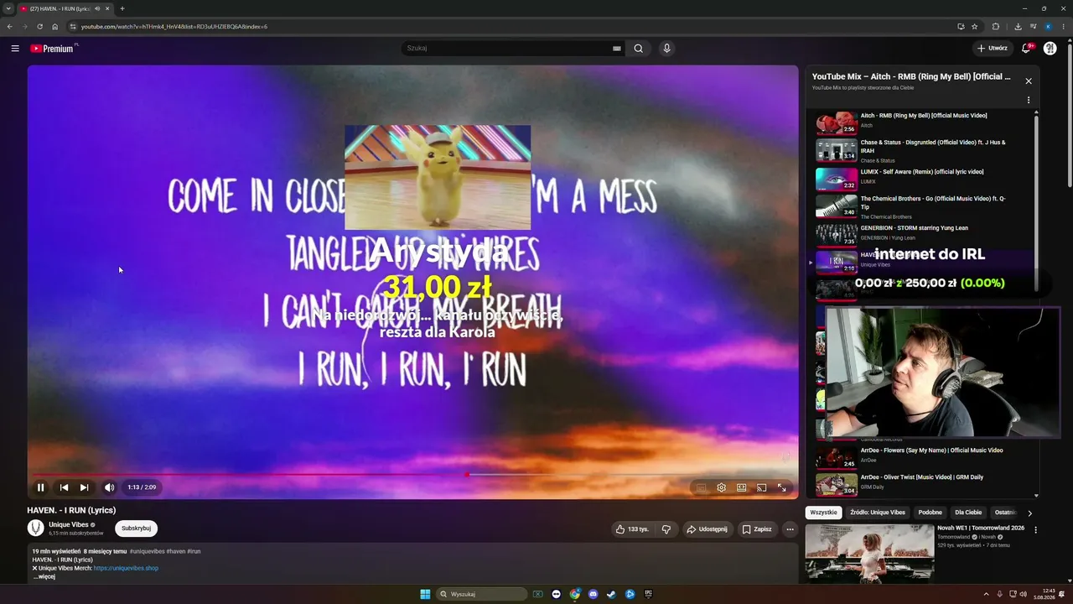Select the Wszystkie filter chip
Screen dimensions: 1073x604
pyautogui.click(x=823, y=513)
